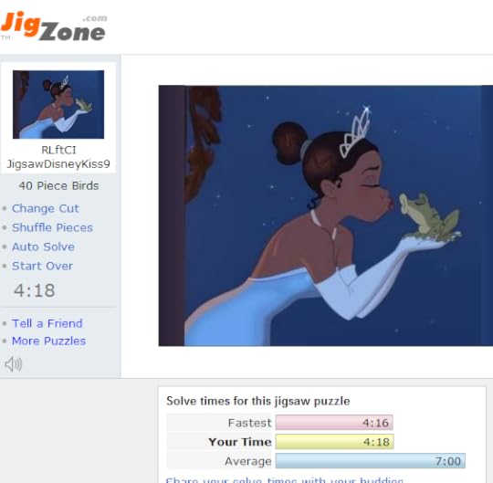Select the blue Average time bar

371,461
